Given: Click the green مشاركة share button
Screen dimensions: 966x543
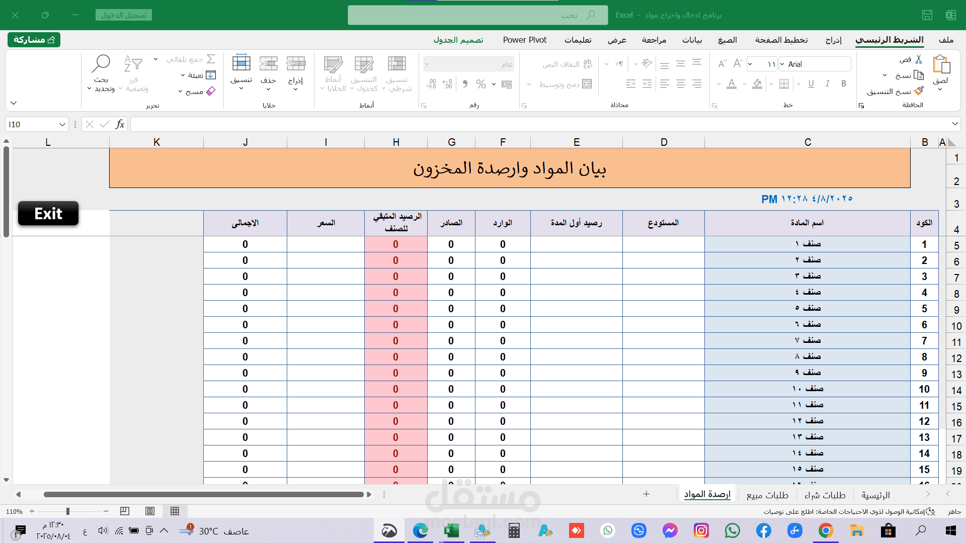Looking at the screenshot, I should click(34, 40).
